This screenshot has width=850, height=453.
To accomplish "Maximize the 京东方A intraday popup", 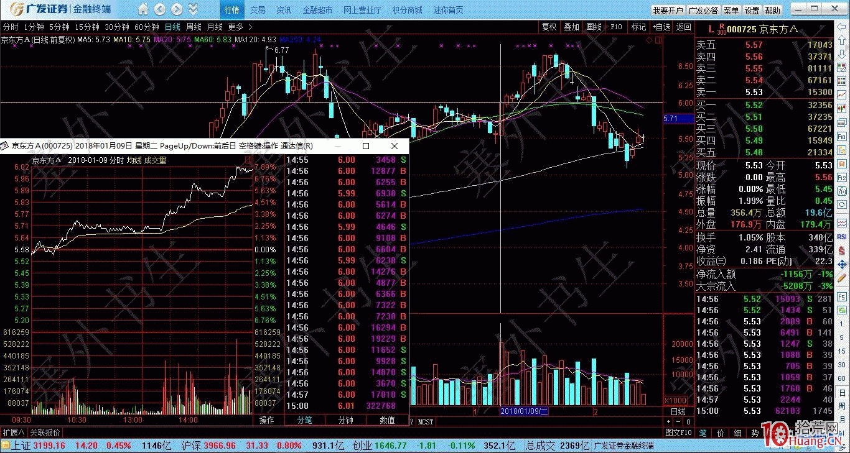I will point(366,146).
